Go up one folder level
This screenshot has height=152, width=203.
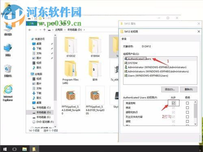[x=44, y=30]
